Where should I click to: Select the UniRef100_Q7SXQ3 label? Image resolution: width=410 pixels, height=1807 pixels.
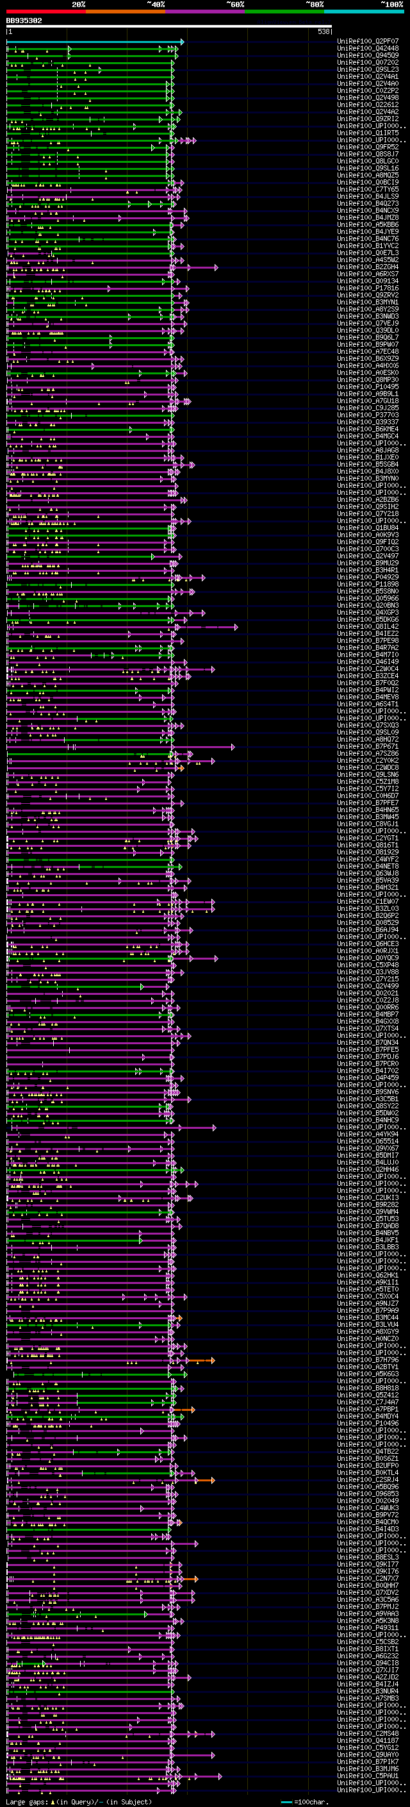coord(368,726)
